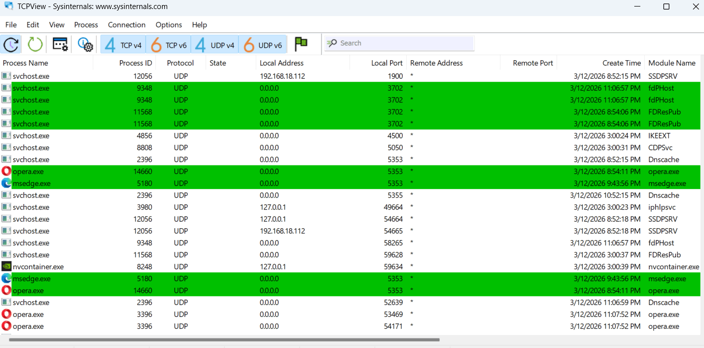
Task: Toggle the TCP v6 filter
Action: (168, 43)
